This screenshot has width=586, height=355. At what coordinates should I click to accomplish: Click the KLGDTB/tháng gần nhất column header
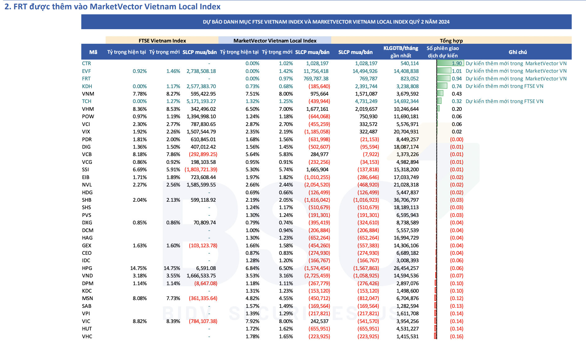401,52
